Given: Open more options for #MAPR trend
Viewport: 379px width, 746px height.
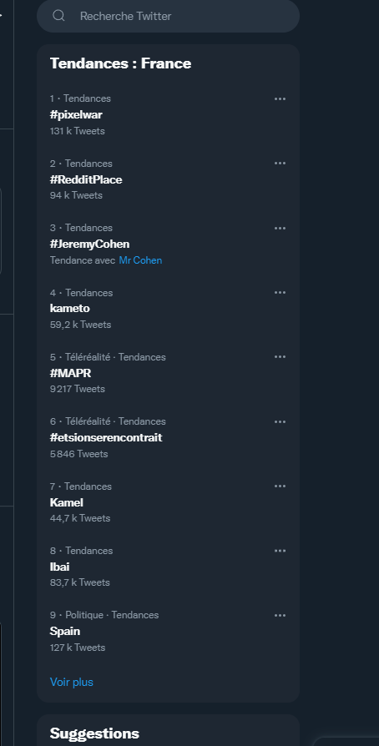Looking at the screenshot, I should (280, 357).
